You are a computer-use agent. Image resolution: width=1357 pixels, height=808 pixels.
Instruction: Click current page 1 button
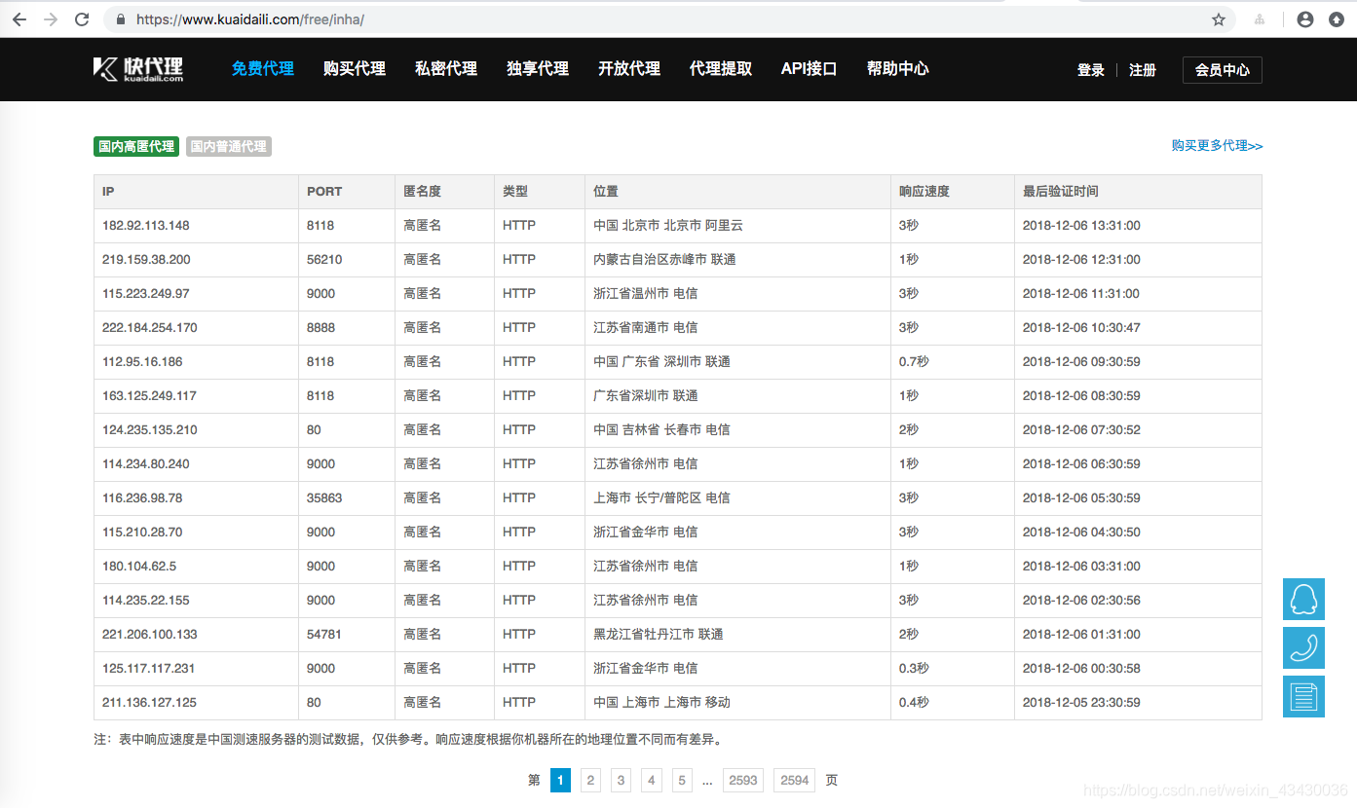coord(560,780)
